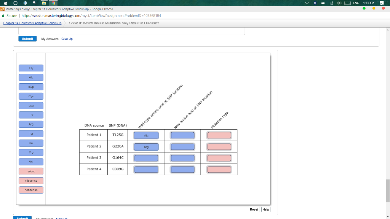Click the Reset button
The image size is (390, 219).
point(254,209)
